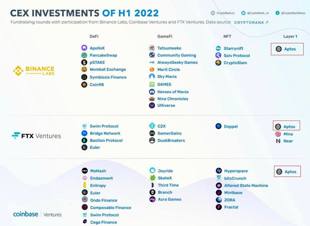Click the Merit Circle orange icon
Screen dimensions: 310x226
tap(152, 69)
